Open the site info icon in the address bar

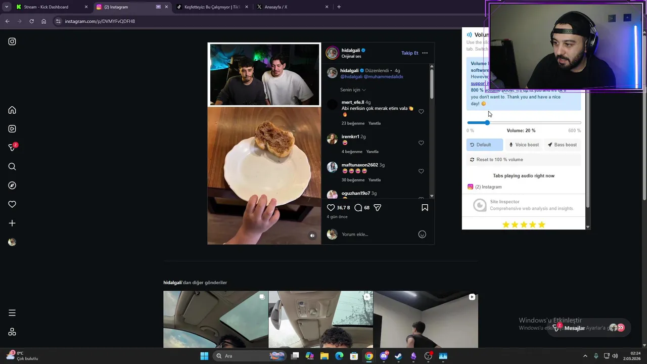pos(58,21)
